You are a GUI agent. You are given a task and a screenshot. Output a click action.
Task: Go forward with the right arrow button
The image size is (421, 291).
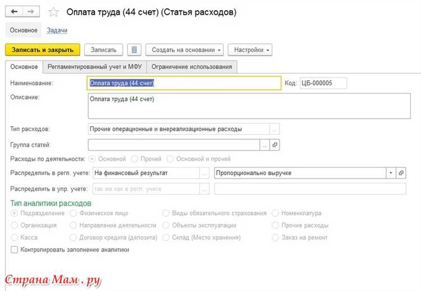coord(31,12)
